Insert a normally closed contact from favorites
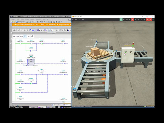Screen dimensions: 164x123 pyautogui.click(x=18, y=36)
